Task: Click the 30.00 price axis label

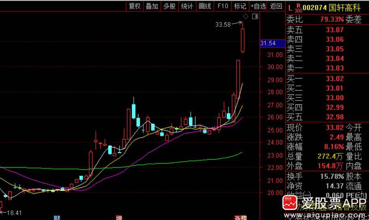Action: (275, 67)
